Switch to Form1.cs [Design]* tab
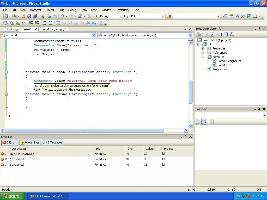 pyautogui.click(x=54, y=29)
